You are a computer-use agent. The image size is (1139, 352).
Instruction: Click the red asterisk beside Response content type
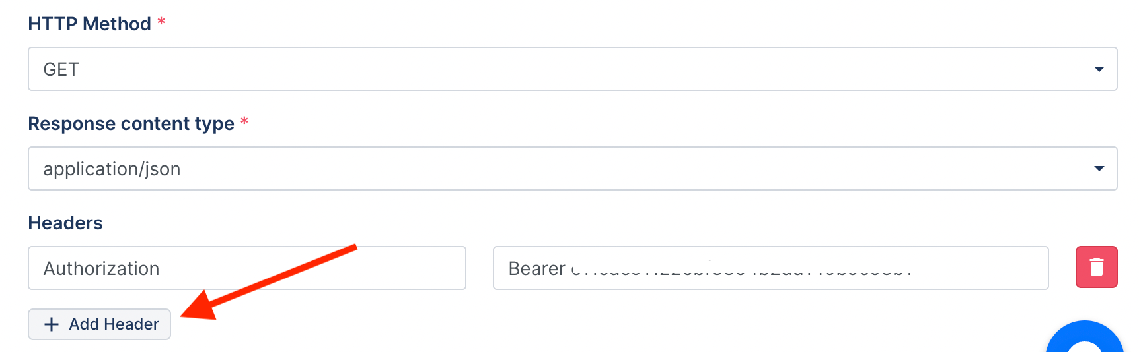244,121
